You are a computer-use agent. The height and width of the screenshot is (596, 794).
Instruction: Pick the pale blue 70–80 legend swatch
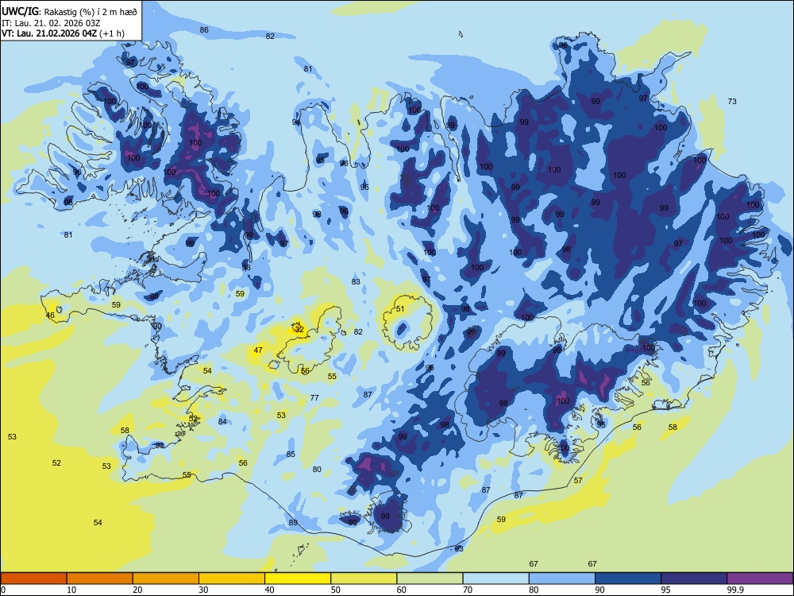coord(495,579)
